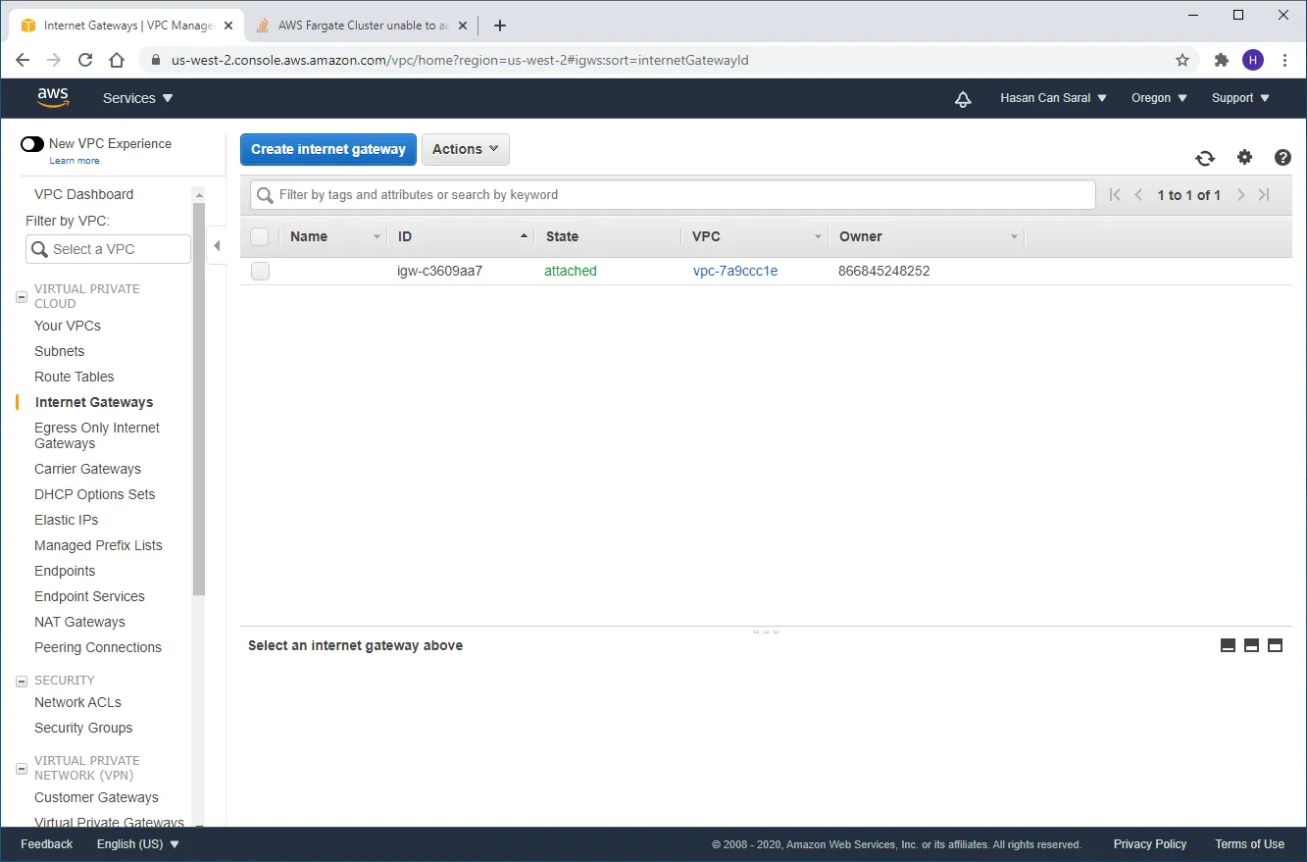Open Chrome extensions puzzle icon
Image resolution: width=1307 pixels, height=862 pixels.
point(1222,60)
